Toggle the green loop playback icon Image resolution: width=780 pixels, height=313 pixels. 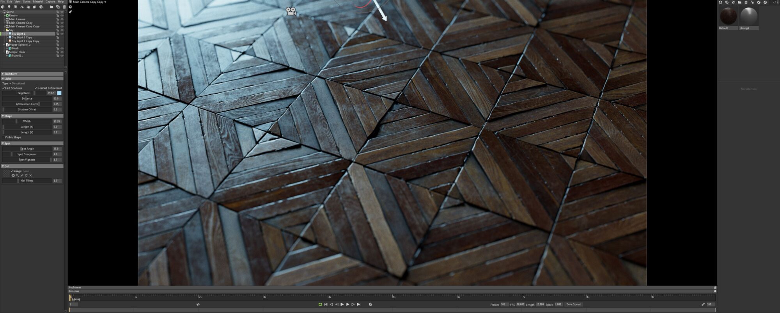tap(320, 304)
